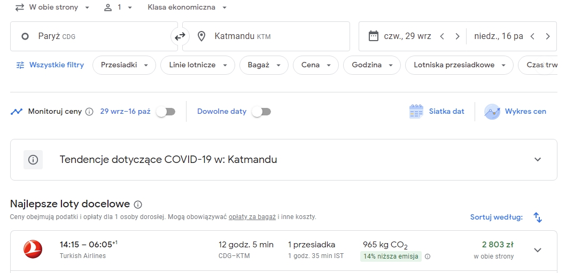The height and width of the screenshot is (273, 566).
Task: Click the Wykres cen chart icon
Action: (x=492, y=112)
